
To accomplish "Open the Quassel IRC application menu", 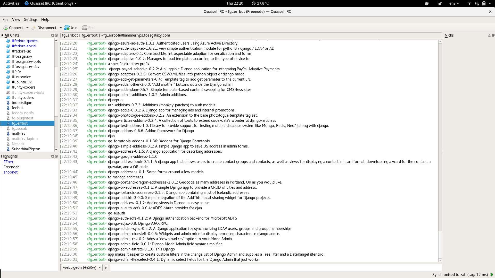I will 51,3.
